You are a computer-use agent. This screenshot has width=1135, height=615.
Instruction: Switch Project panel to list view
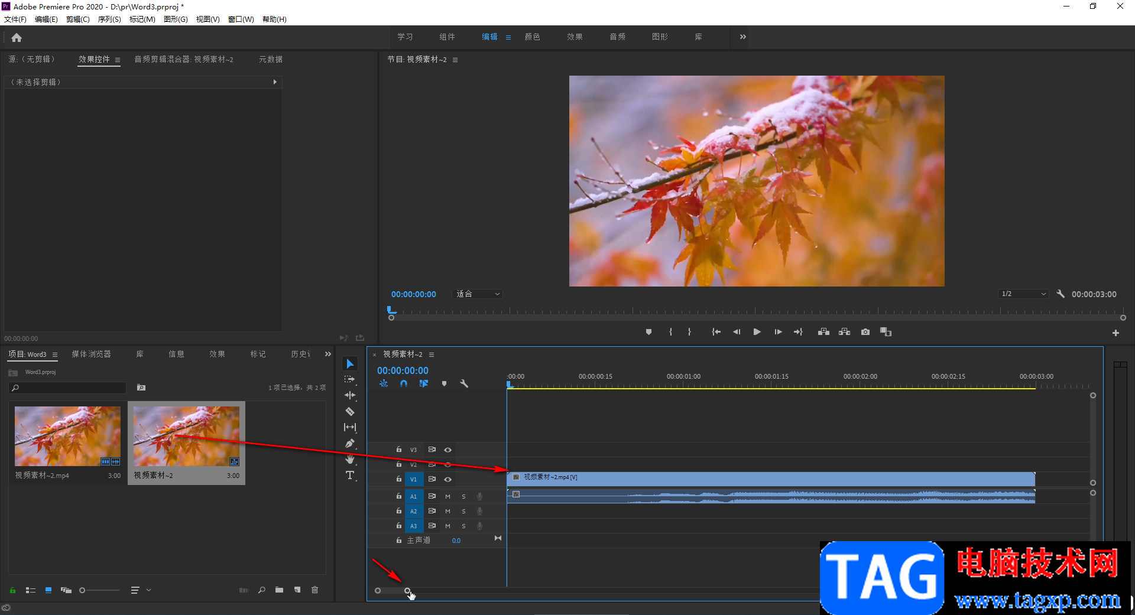tap(31, 590)
